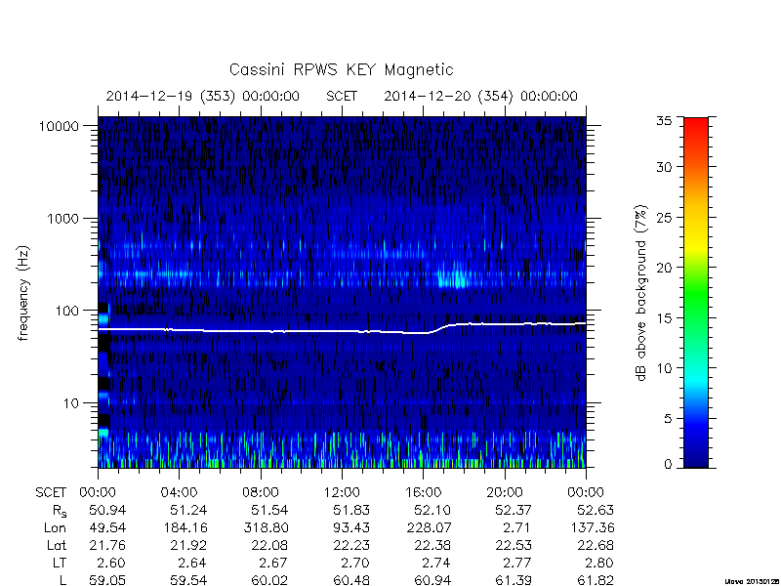Screen dimensions: 781x586
Task: Click the Lon value 49.54
Action: pos(107,527)
